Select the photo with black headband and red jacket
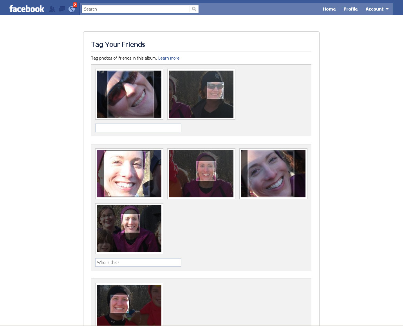 (x=129, y=305)
